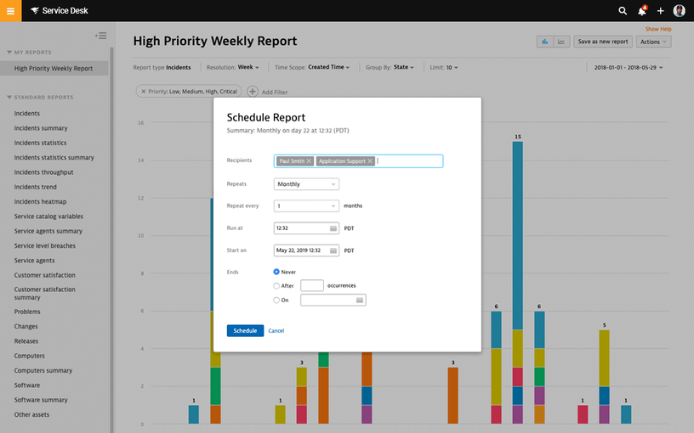Cancel the schedule dialog

pyautogui.click(x=276, y=330)
